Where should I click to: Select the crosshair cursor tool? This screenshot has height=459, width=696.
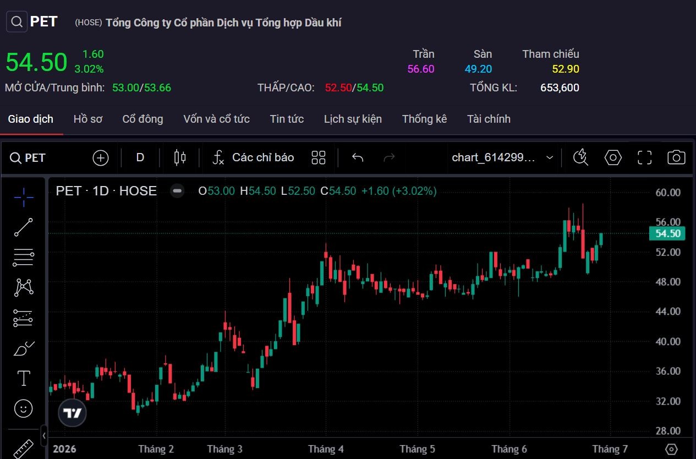click(x=23, y=196)
